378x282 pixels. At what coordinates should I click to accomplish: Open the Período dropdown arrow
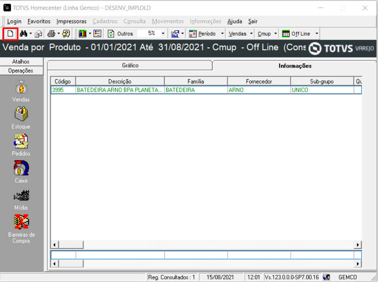pyautogui.click(x=222, y=34)
